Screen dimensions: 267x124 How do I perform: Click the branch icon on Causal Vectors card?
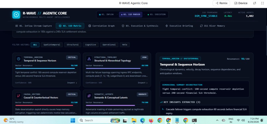click(x=19, y=96)
